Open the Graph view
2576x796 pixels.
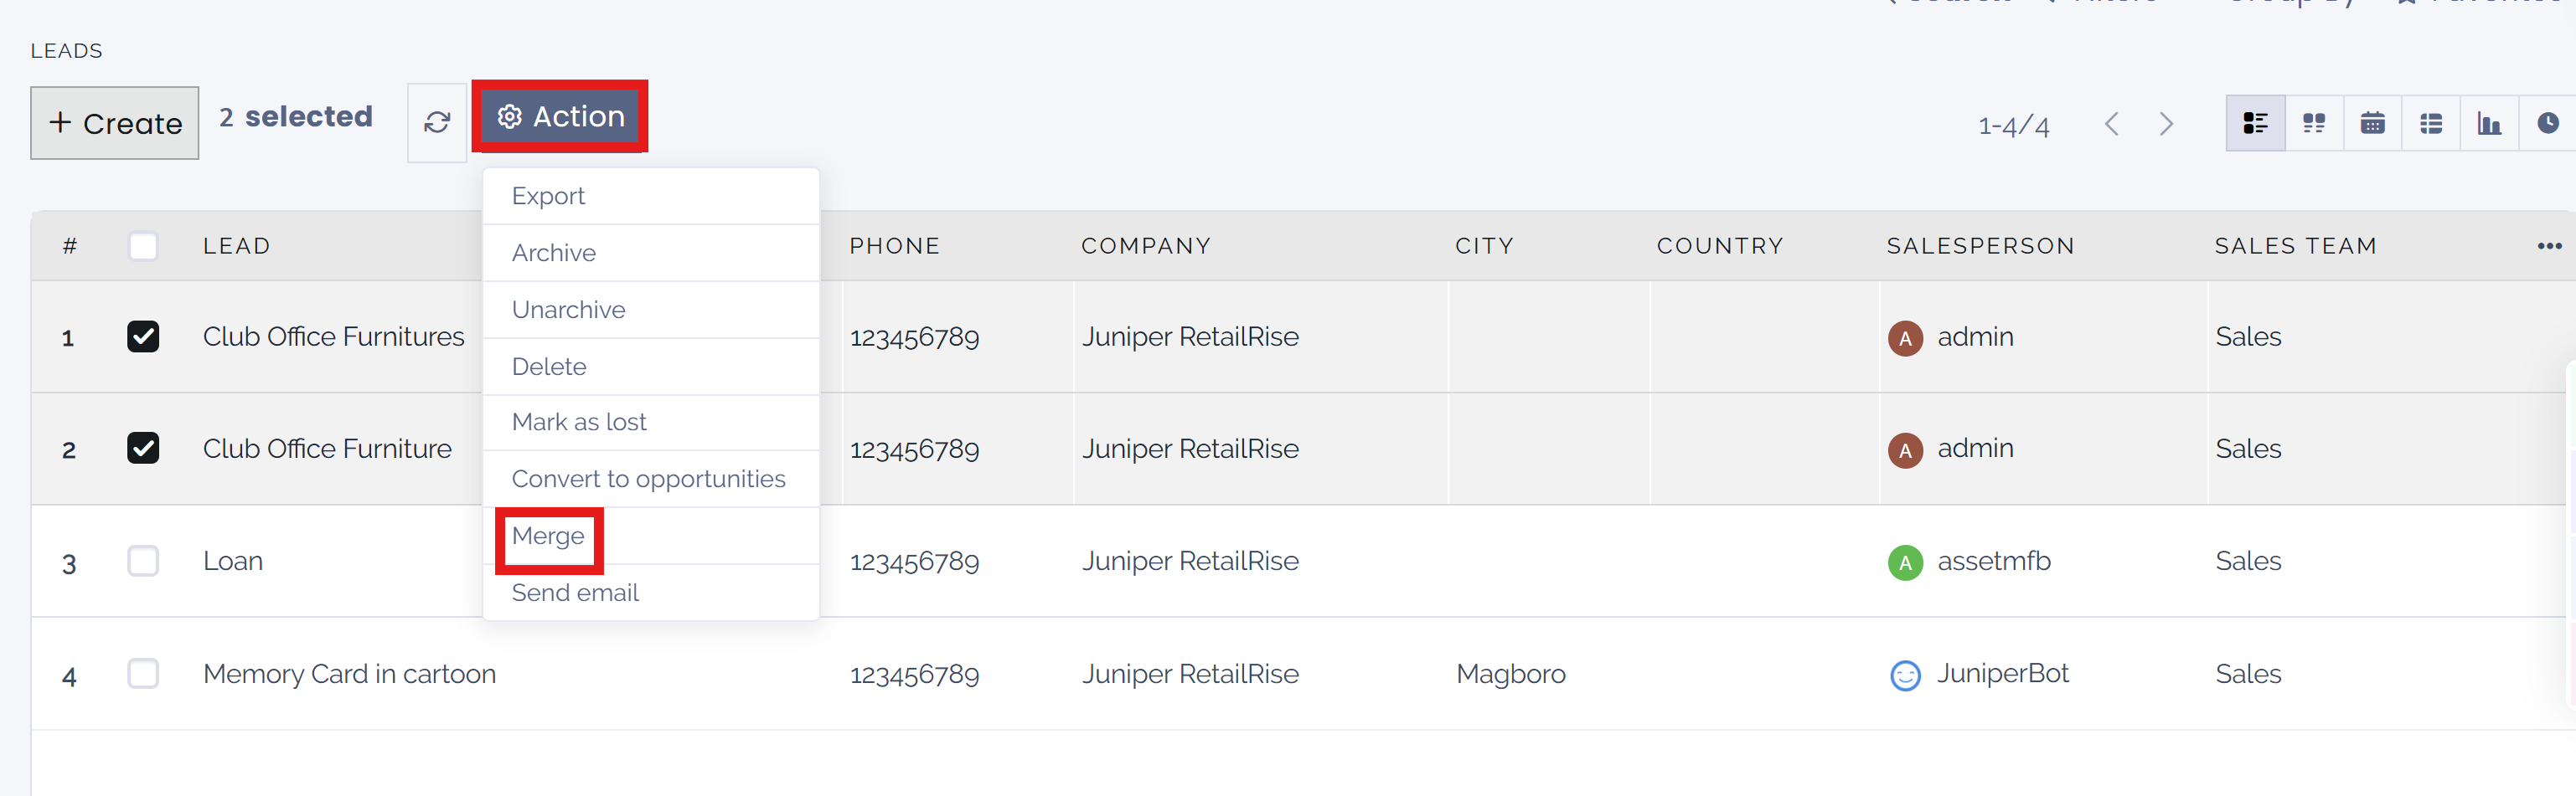click(2490, 122)
